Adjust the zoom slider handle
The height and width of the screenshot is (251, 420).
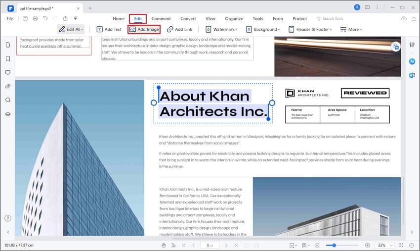[x=334, y=246]
